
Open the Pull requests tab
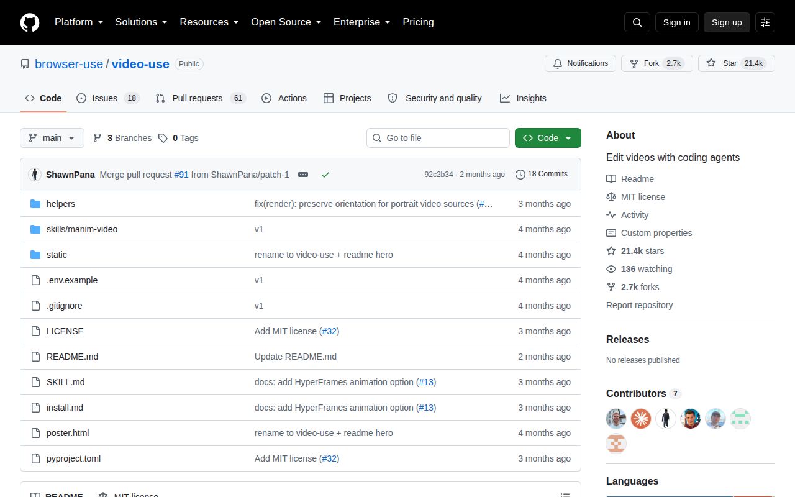coord(201,98)
